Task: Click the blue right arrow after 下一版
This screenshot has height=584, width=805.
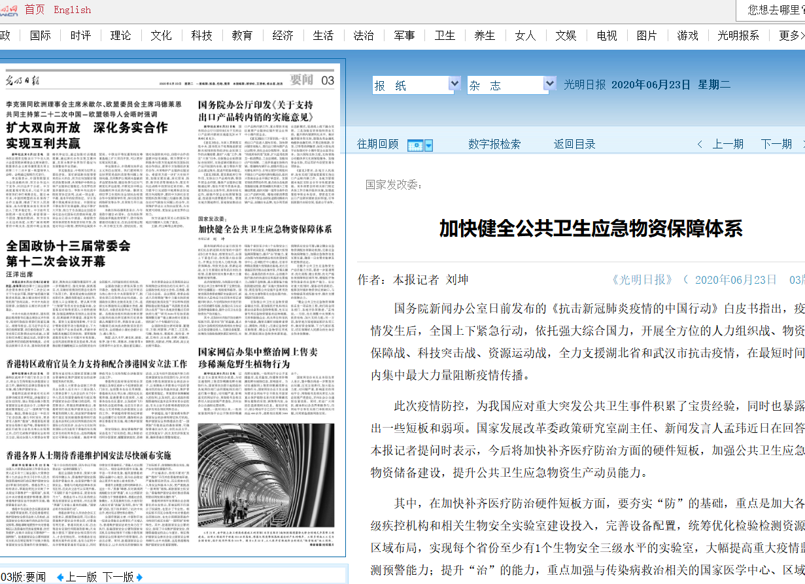Action: (x=139, y=577)
